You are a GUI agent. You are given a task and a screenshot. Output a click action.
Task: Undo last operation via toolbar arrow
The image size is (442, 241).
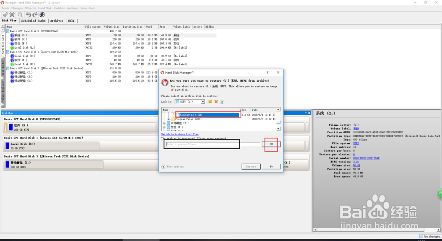pyautogui.click(x=28, y=15)
